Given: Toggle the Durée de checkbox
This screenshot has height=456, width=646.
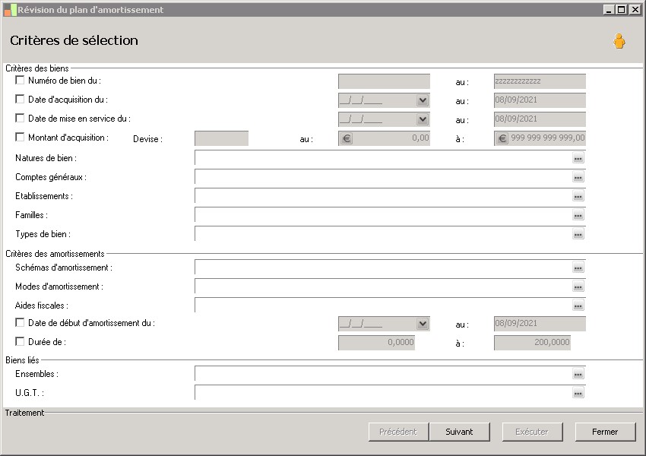Looking at the screenshot, I should [20, 342].
